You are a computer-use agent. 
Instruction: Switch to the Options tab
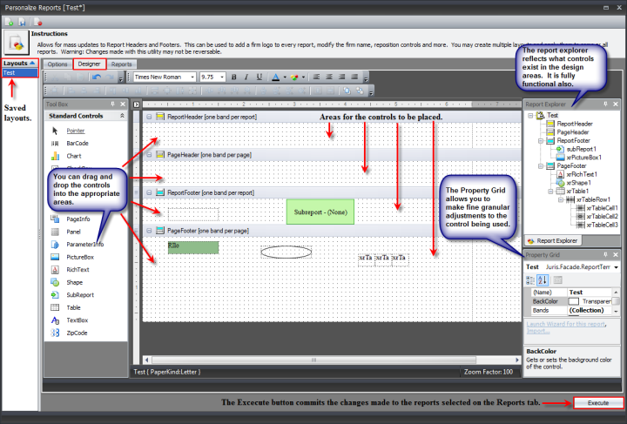[x=57, y=64]
